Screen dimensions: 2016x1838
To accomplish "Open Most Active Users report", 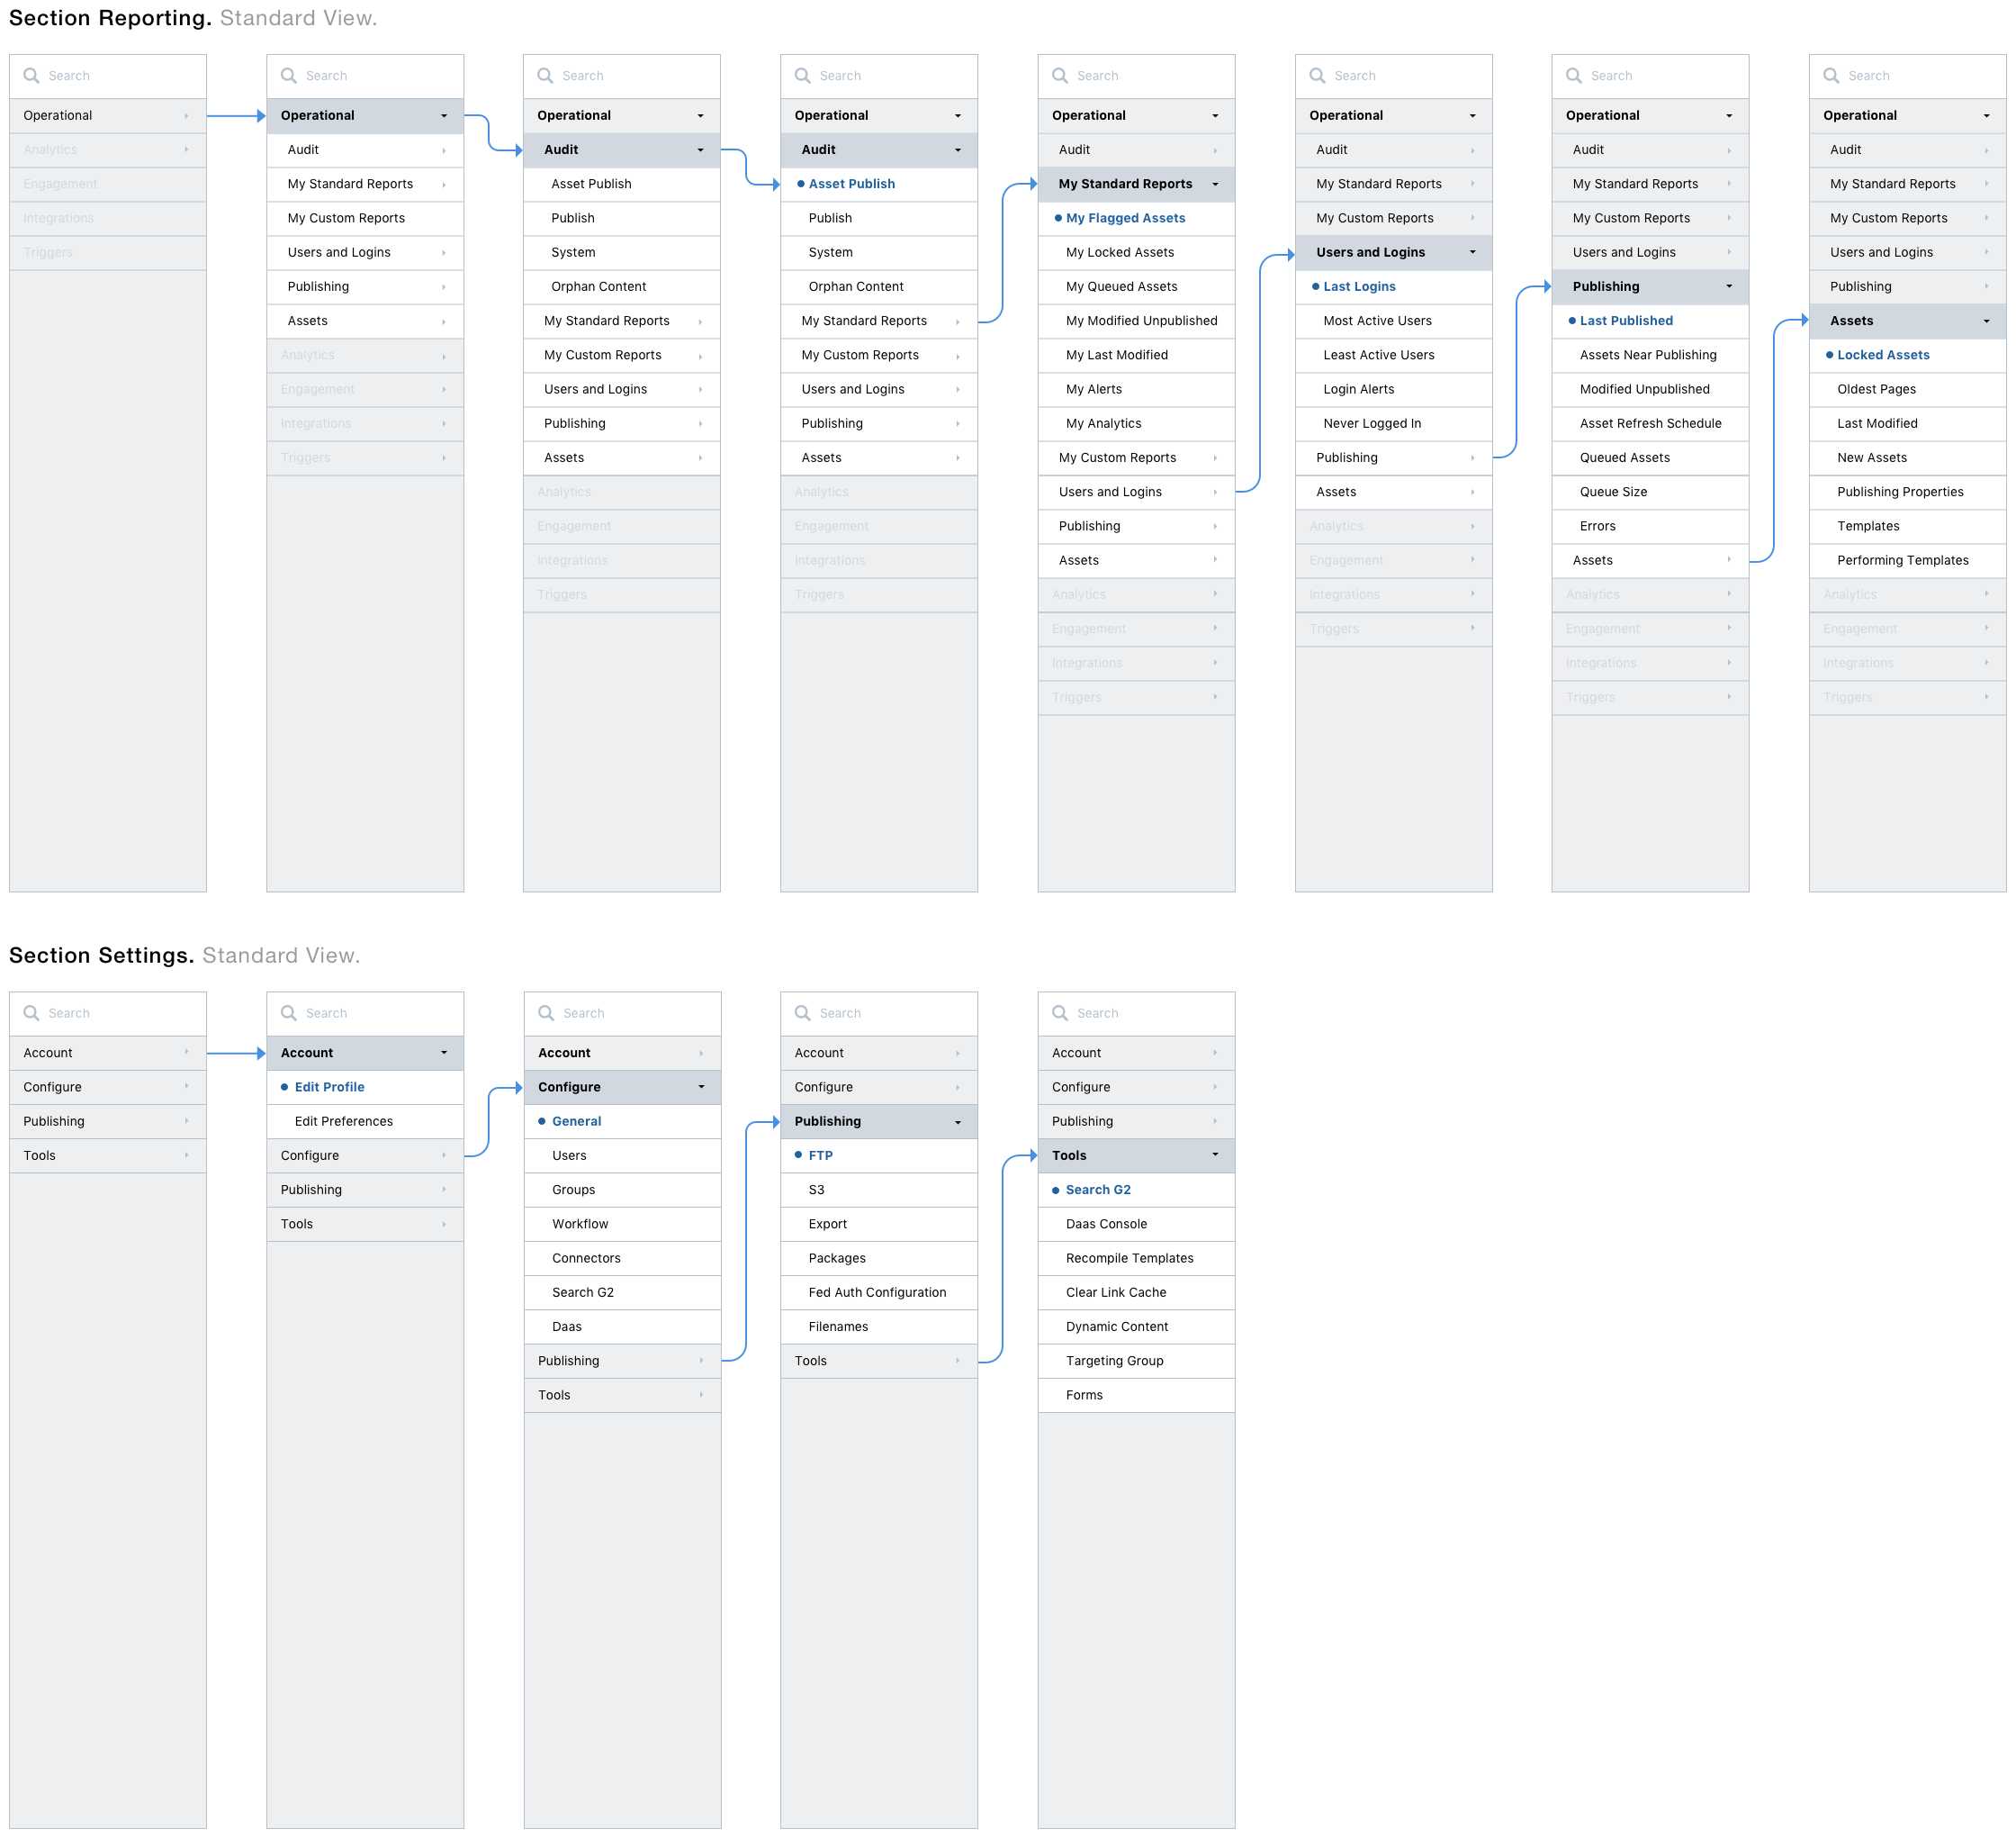I will coord(1377,321).
